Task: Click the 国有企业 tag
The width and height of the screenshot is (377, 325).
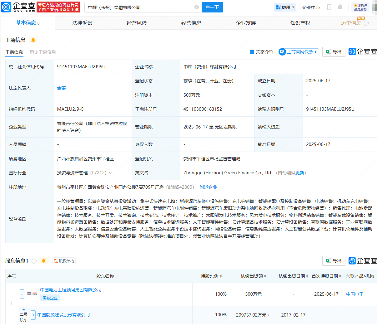Action: pyautogui.click(x=50, y=298)
